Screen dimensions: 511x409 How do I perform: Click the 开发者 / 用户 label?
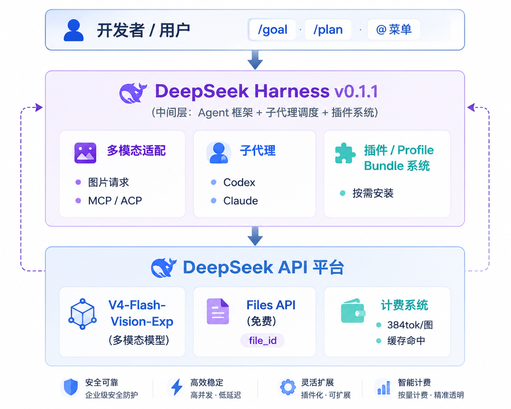(x=143, y=30)
